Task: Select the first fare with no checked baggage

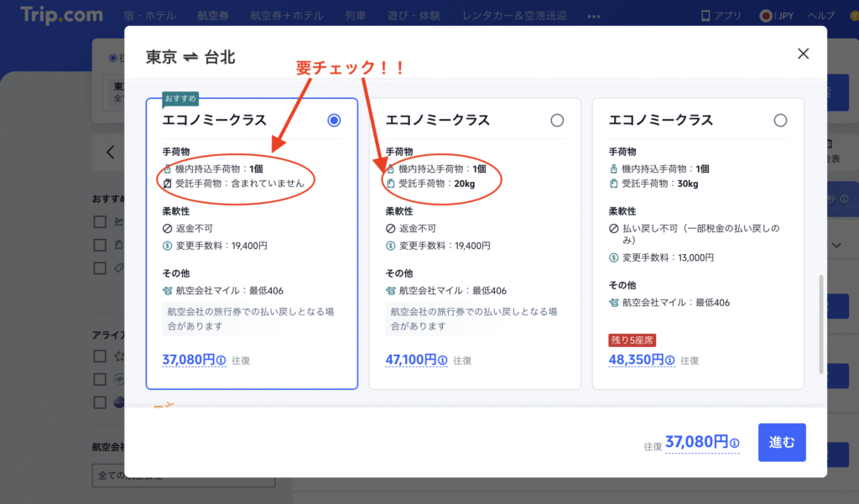Action: pos(334,121)
